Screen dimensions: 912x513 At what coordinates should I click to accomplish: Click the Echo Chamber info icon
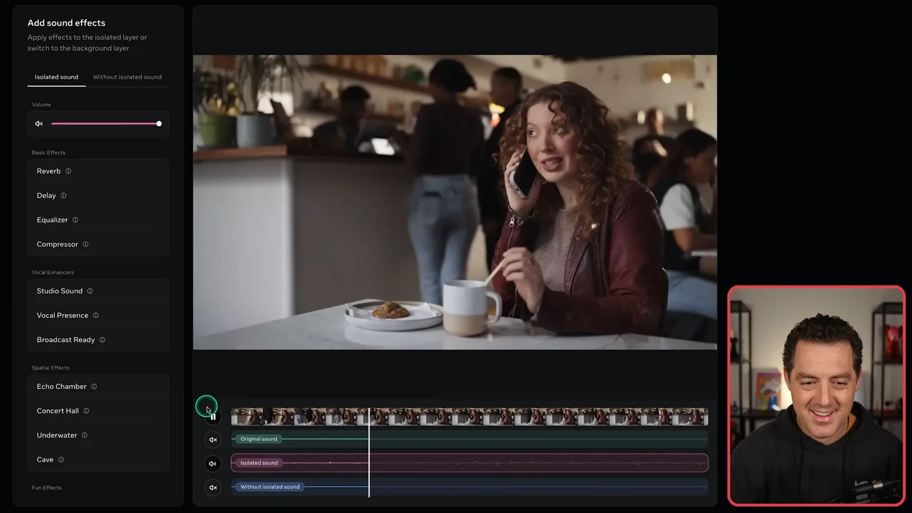(x=94, y=386)
